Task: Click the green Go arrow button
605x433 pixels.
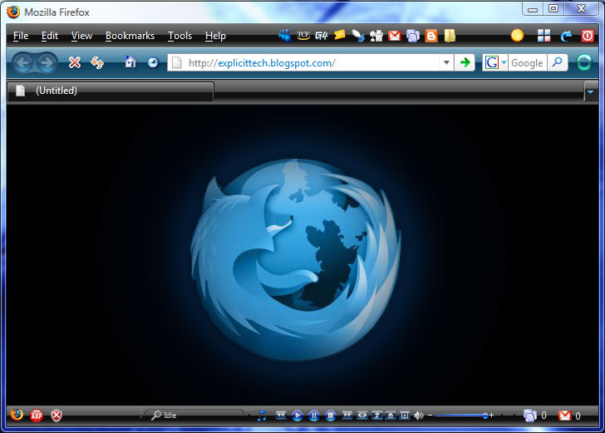Action: [x=465, y=62]
